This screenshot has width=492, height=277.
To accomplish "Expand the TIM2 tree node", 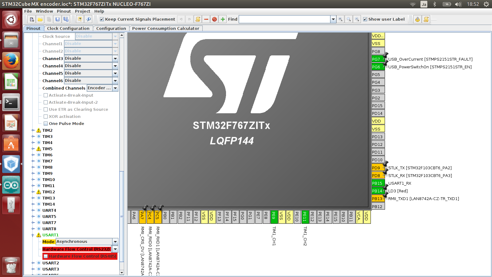I will pos(33,130).
